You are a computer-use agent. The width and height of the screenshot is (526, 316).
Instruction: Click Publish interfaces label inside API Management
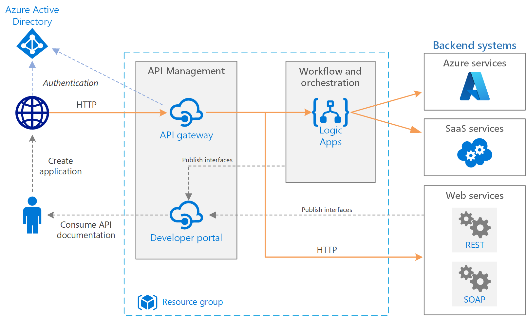[x=207, y=160]
